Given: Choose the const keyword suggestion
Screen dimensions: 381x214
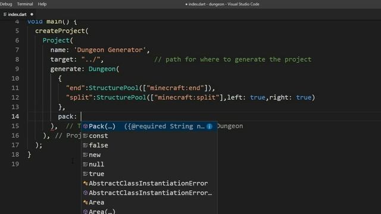Looking at the screenshot, I should tap(149, 136).
